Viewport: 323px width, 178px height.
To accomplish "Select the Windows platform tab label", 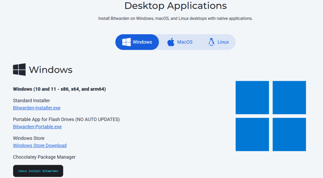I will point(142,42).
